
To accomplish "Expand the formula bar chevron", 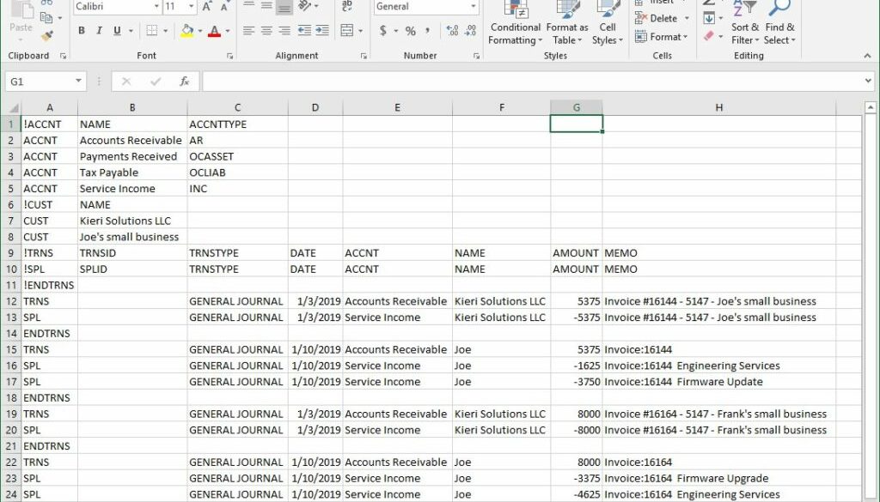I will (868, 82).
